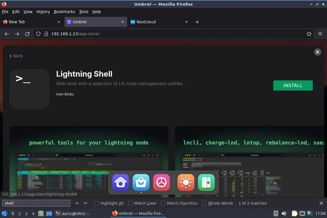Open the Bookmarks menu
The width and height of the screenshot is (327, 218).
(64, 12)
